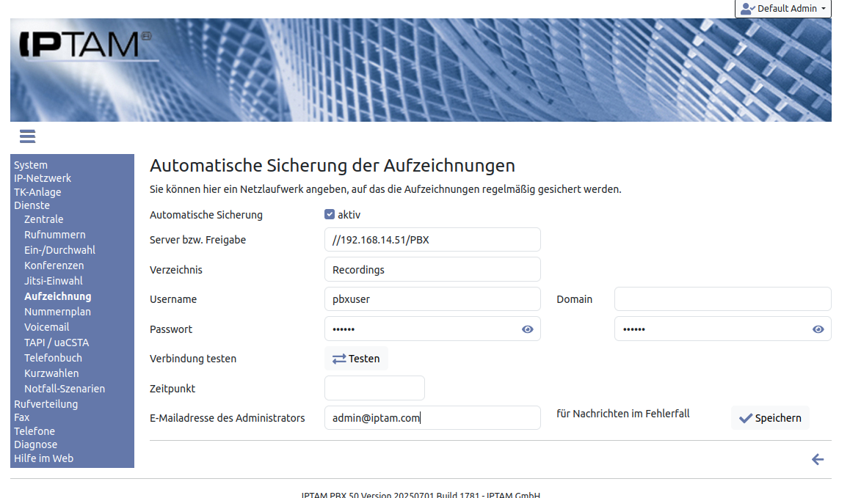Select Nummernplan in the sidebar
The height and width of the screenshot is (498, 850).
click(57, 312)
